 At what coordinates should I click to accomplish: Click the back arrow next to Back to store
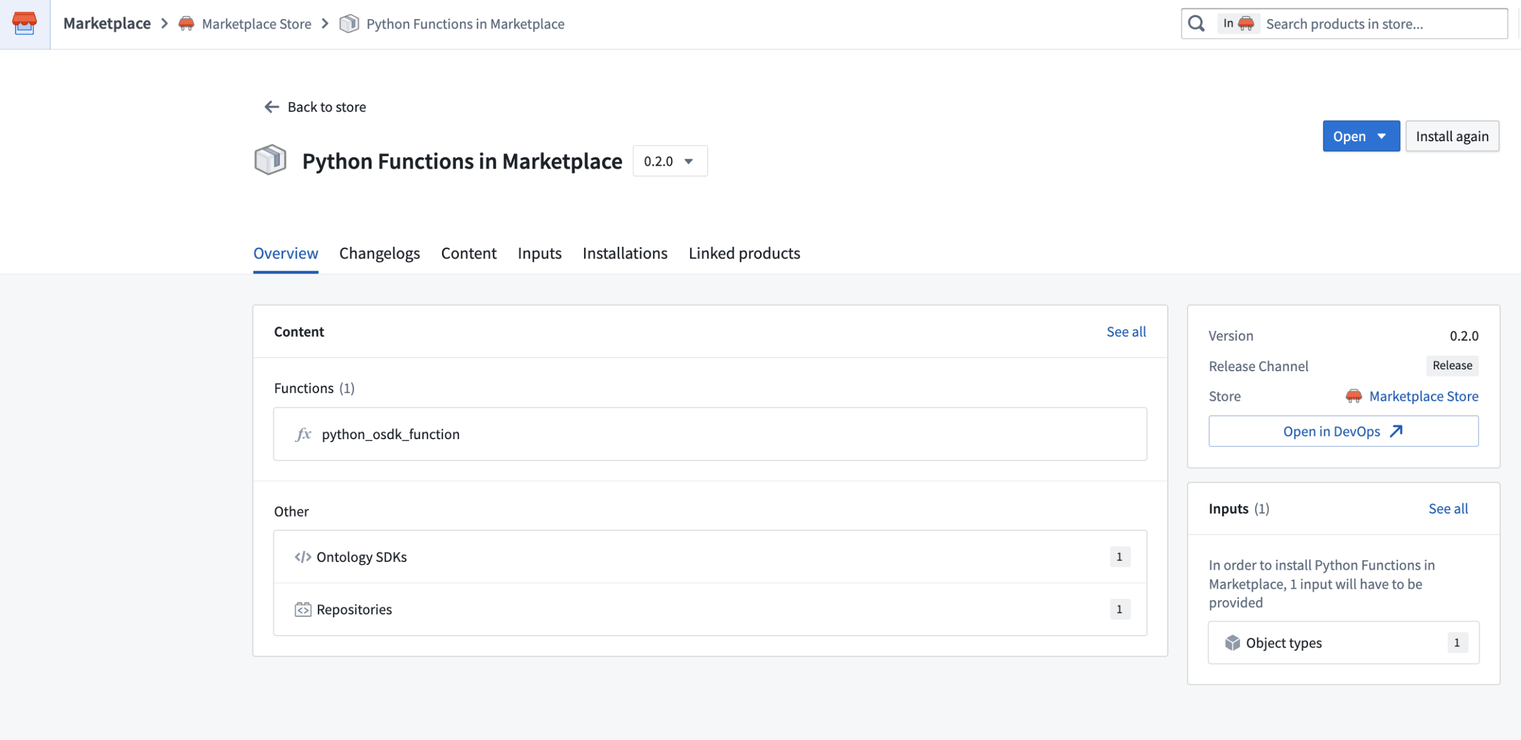pyautogui.click(x=270, y=107)
